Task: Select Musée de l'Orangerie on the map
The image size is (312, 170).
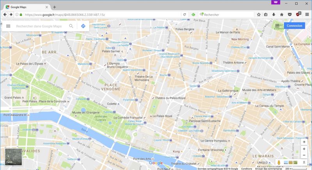Action: coord(86,112)
